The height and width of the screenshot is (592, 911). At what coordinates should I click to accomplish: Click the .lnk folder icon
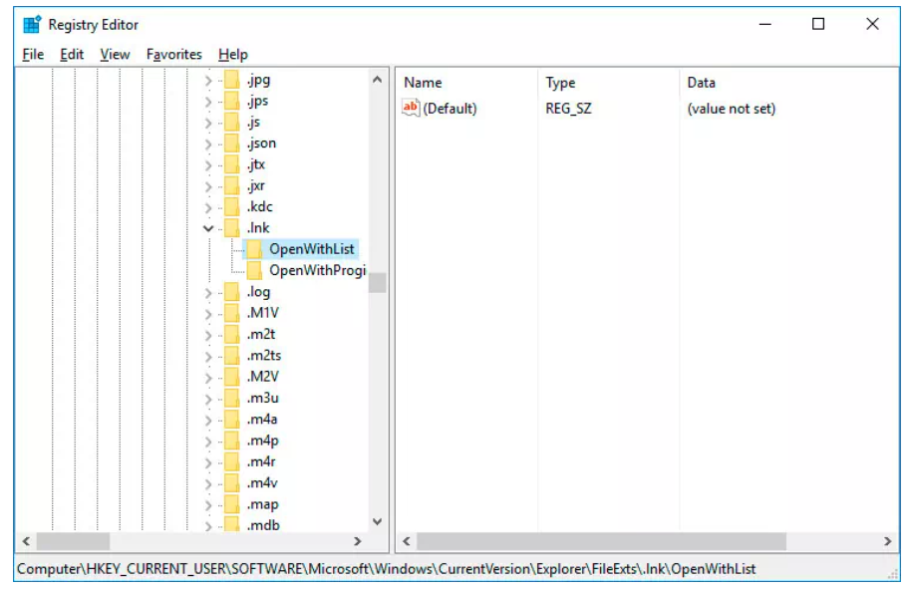pos(232,228)
